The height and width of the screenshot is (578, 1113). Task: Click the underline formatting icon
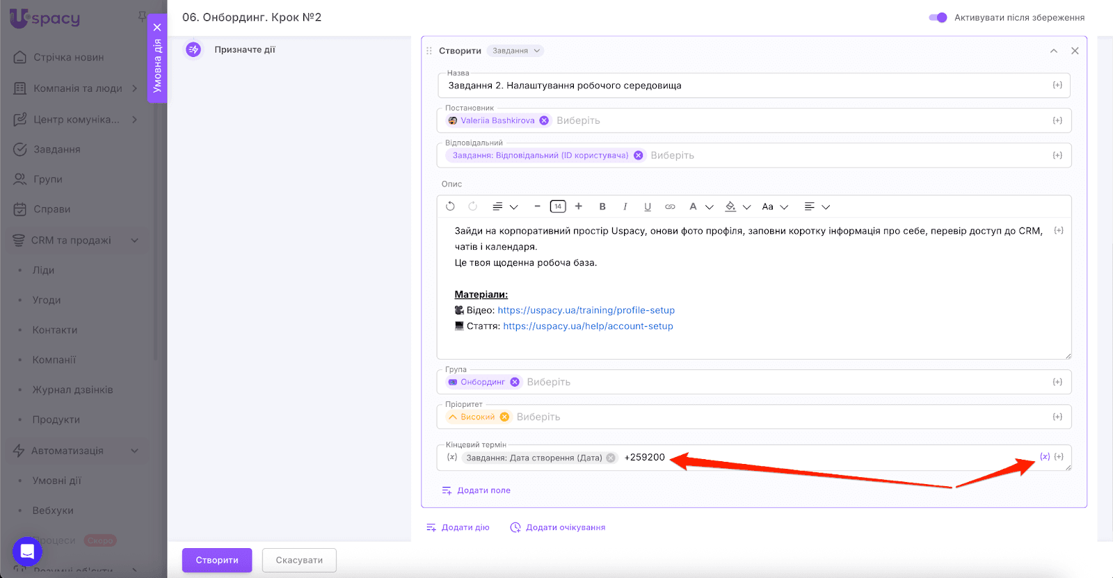[648, 207]
